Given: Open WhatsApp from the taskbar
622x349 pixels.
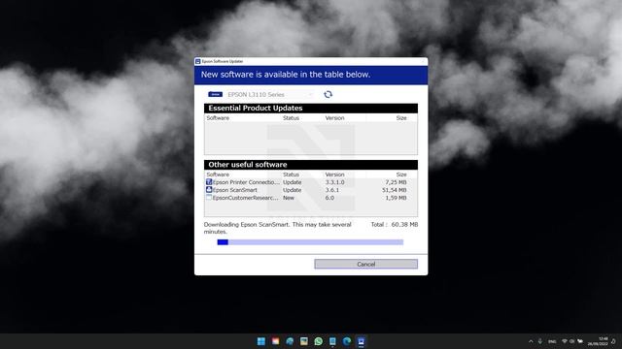Looking at the screenshot, I should (318, 341).
